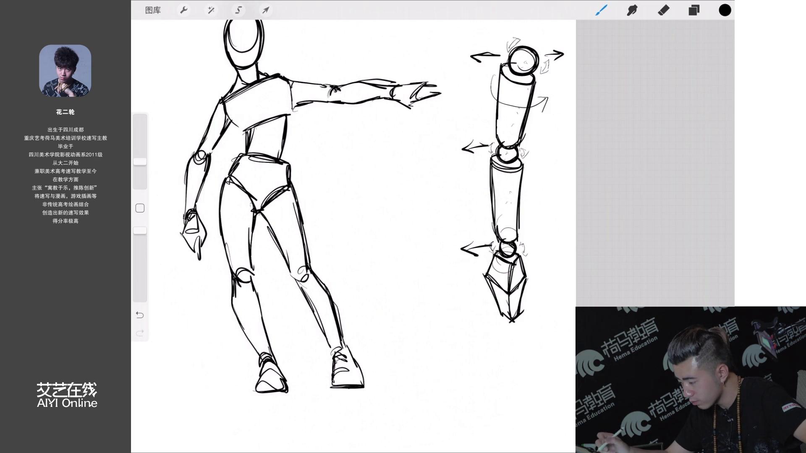Click the text 得分率极高
Viewport: 806px width, 453px height.
pyautogui.click(x=65, y=221)
